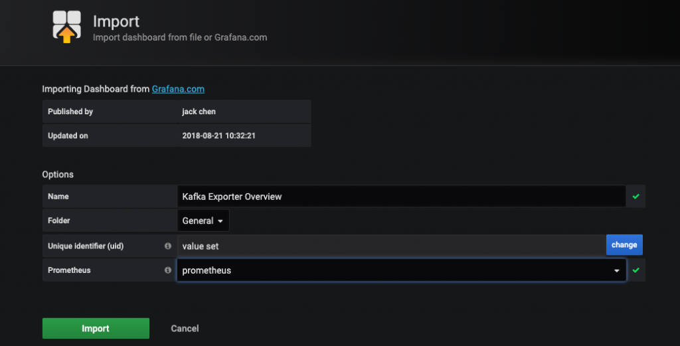Viewport: 680px width, 346px height.
Task: Click the 'Published by' label
Action: (70, 112)
